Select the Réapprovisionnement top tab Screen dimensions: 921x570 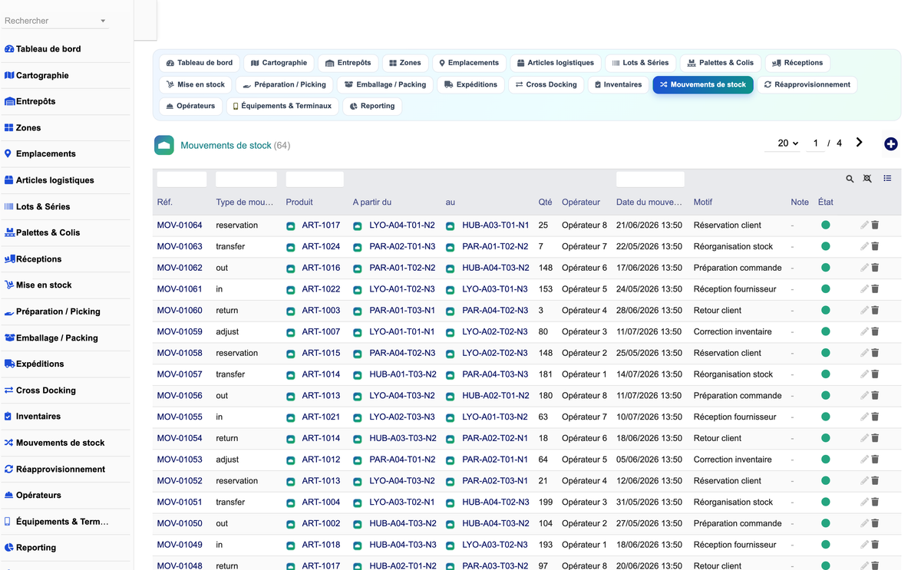tap(807, 84)
